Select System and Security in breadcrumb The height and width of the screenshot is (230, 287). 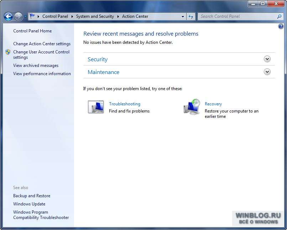coord(95,16)
